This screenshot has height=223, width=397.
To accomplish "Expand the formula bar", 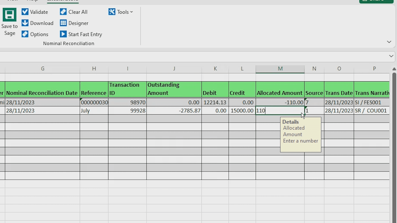I will (391, 56).
